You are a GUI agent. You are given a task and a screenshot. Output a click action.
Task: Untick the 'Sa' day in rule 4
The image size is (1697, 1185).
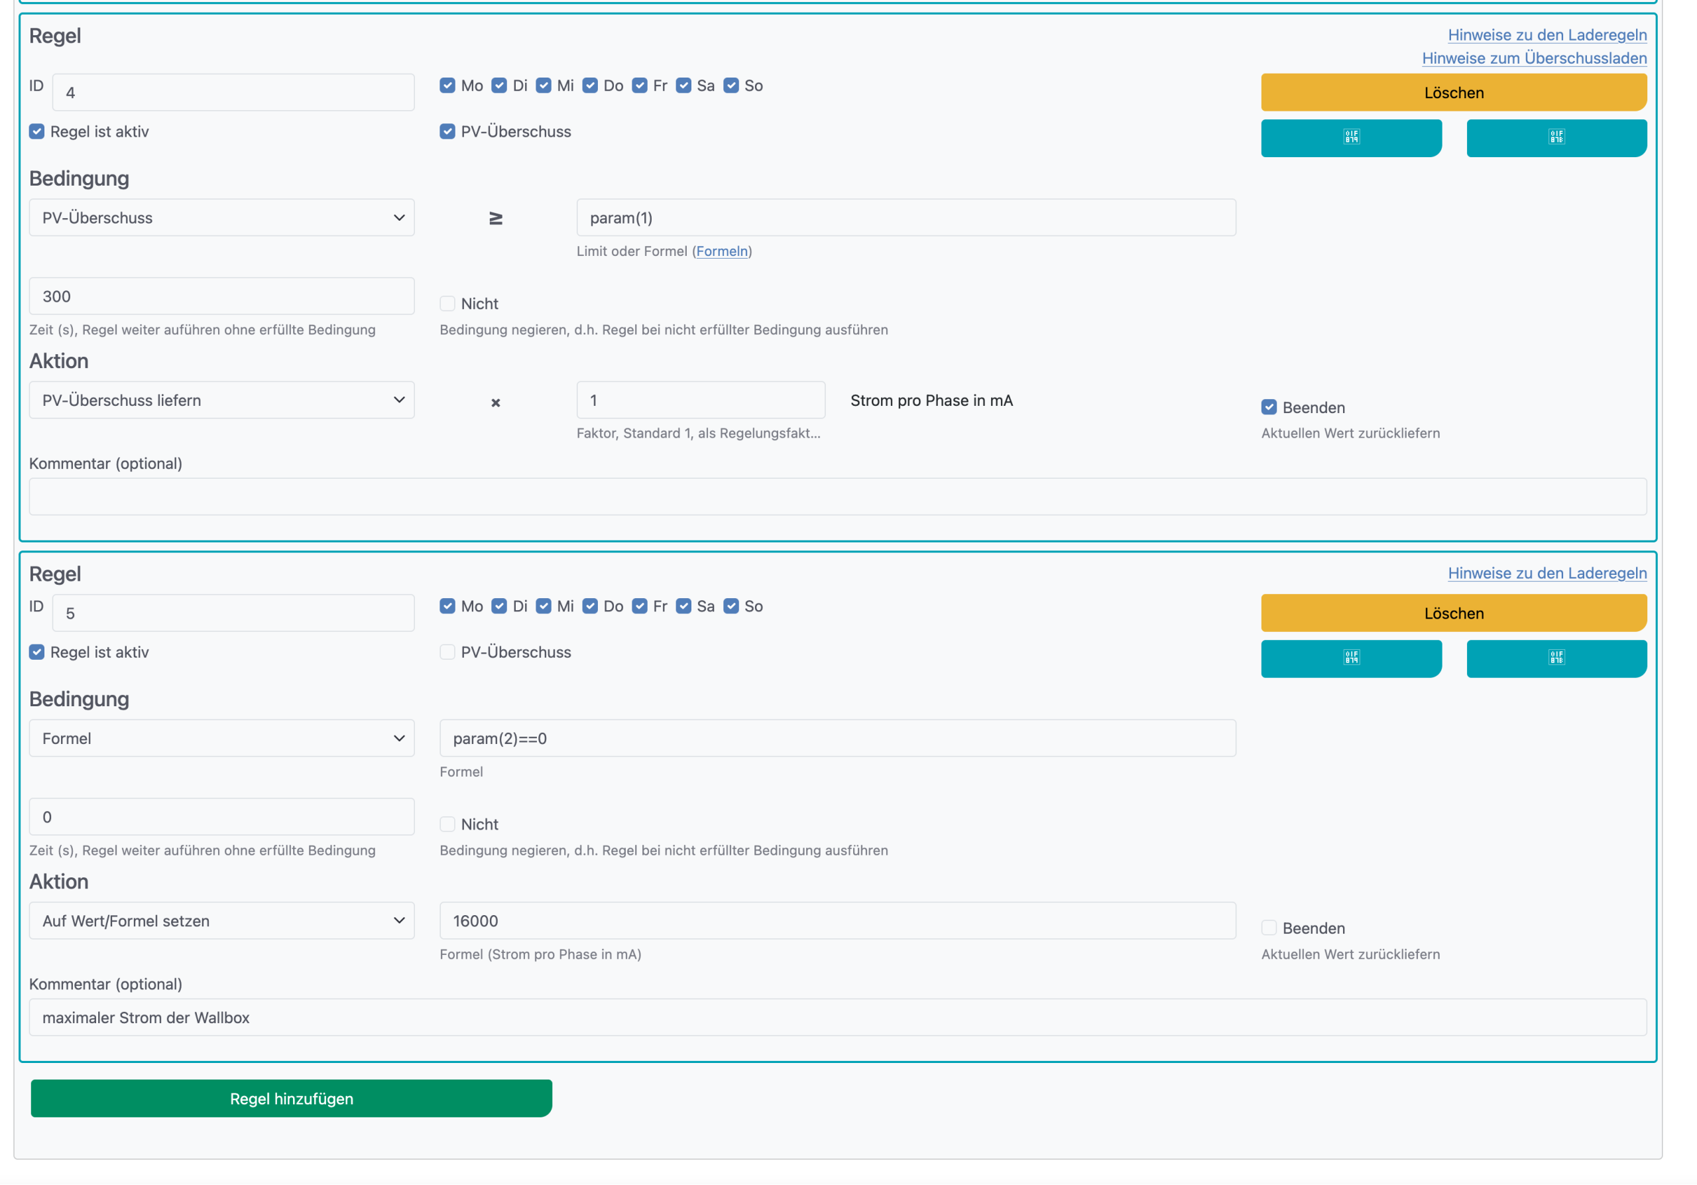683,86
